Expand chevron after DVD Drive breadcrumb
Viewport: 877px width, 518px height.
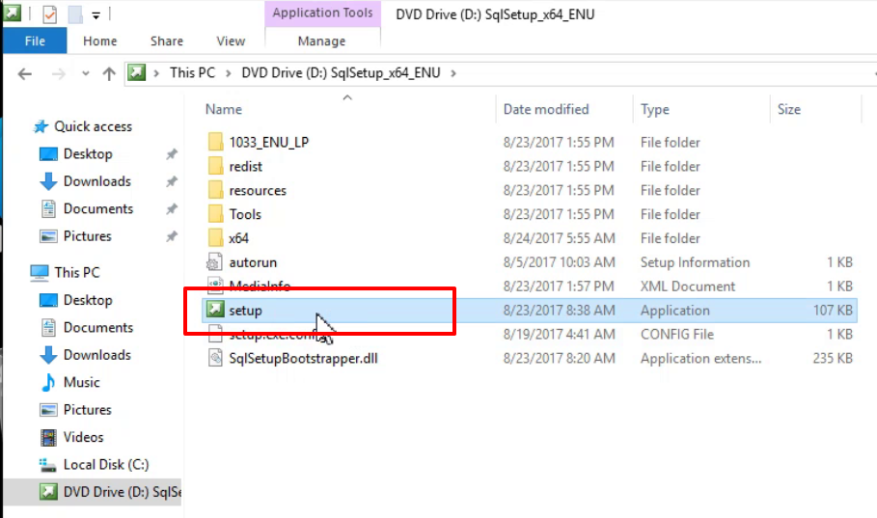coord(453,73)
